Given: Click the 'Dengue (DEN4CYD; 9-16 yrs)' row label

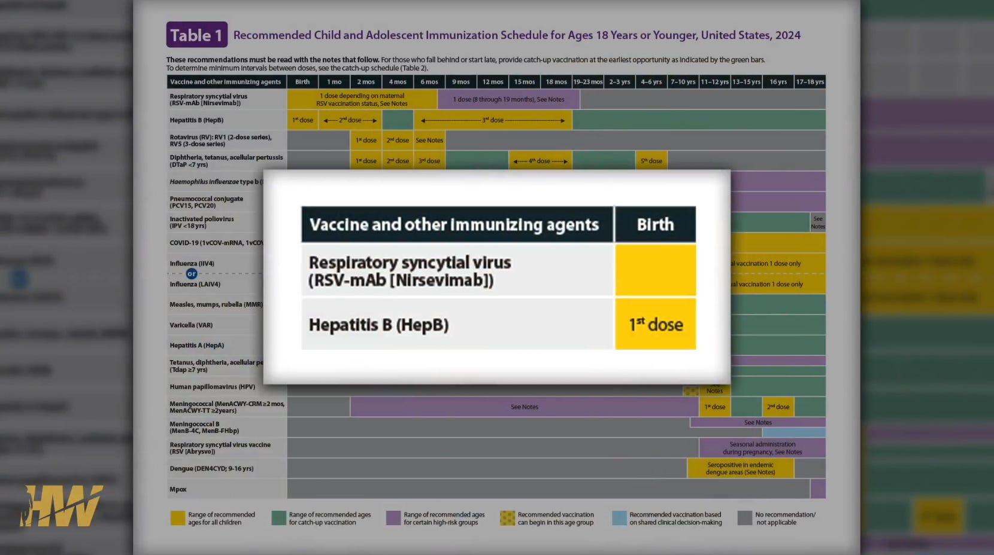Looking at the screenshot, I should (211, 469).
